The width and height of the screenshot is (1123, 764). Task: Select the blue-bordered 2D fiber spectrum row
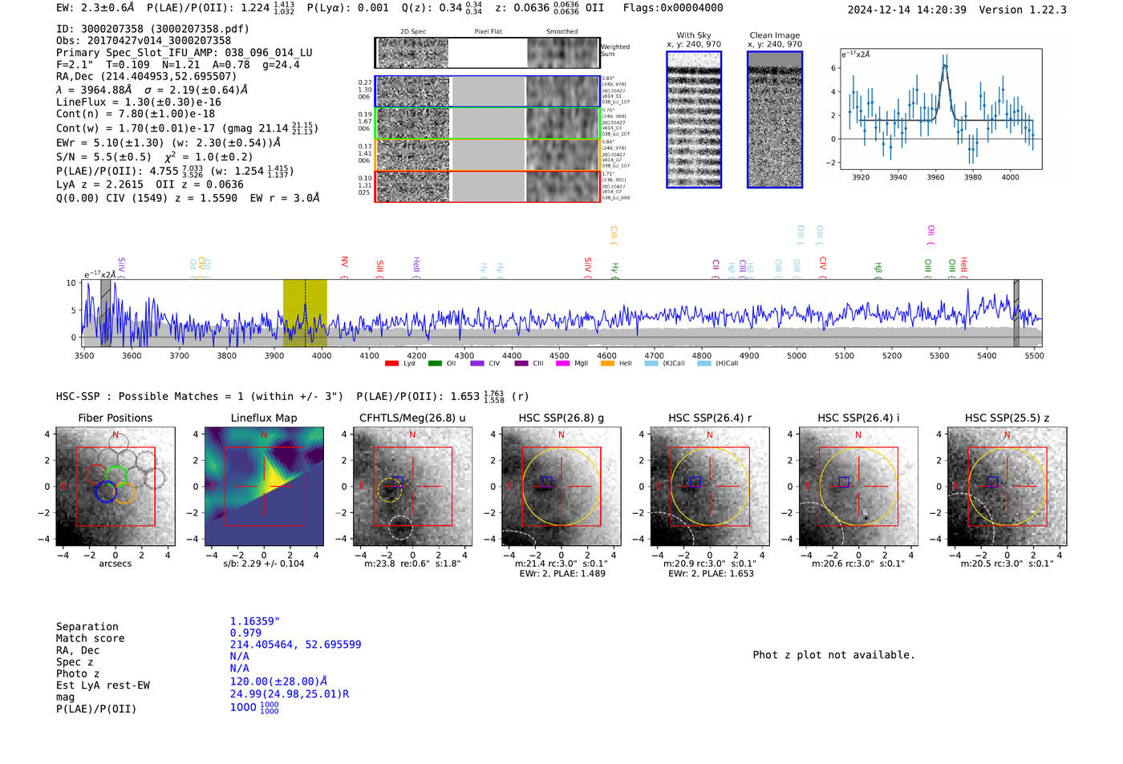tap(488, 91)
